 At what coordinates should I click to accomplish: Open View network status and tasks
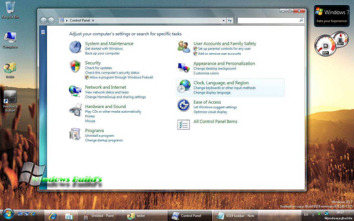click(x=107, y=92)
